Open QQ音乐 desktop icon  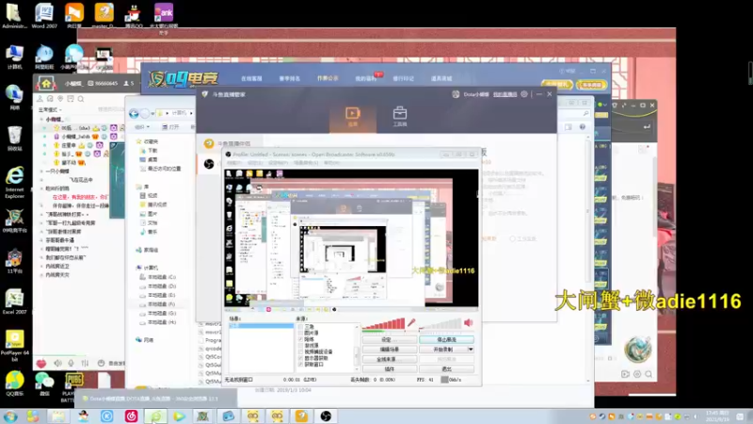point(14,383)
